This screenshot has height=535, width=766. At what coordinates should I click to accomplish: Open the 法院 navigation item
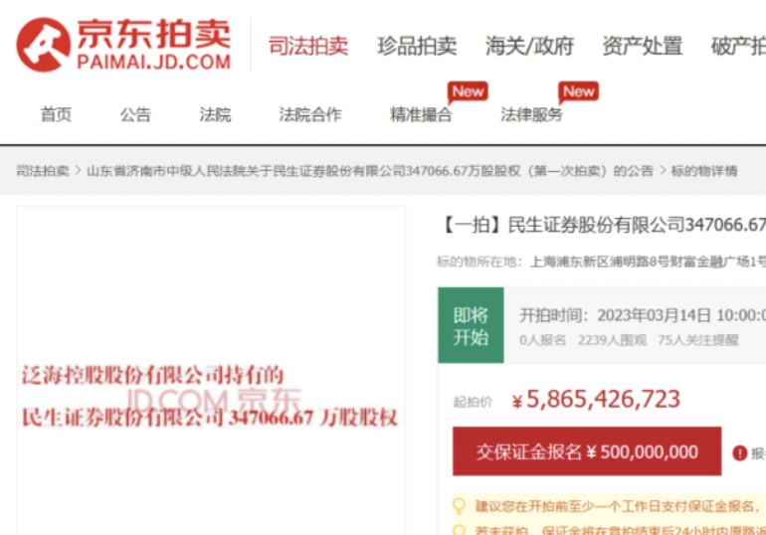point(215,114)
